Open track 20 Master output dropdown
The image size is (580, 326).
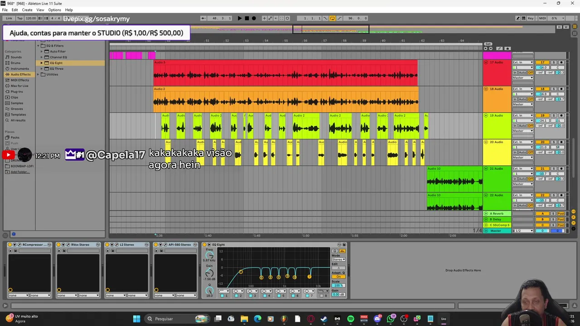523,157
